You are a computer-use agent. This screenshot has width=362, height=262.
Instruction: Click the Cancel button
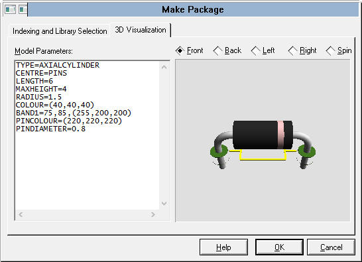tap(331, 247)
